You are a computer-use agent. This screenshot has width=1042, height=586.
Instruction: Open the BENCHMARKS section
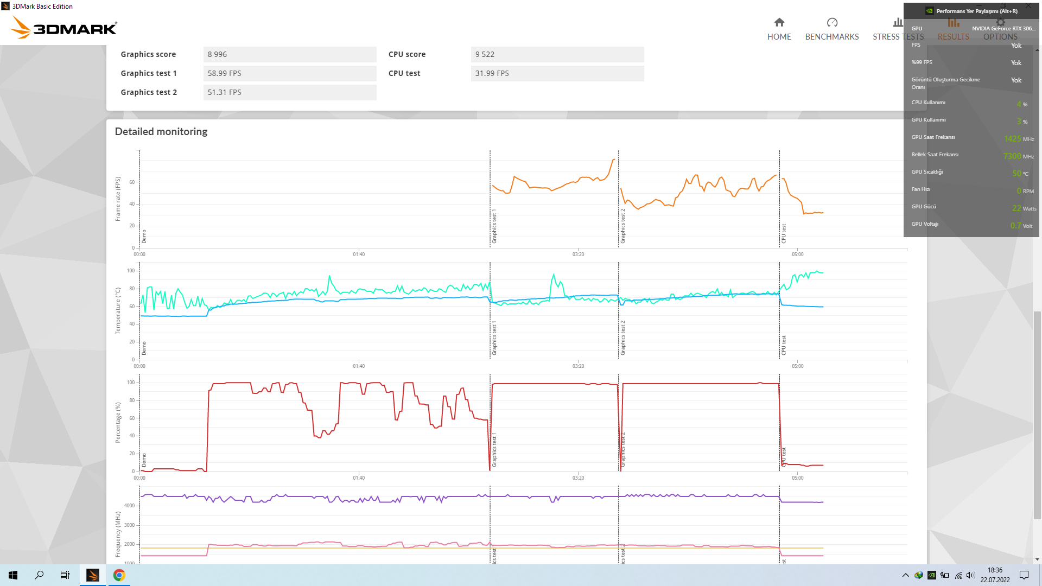coord(831,36)
